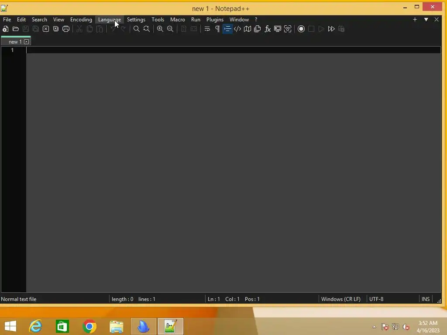Viewport: 447px width, 335px height.
Task: Click the Zoom In icon
Action: coord(160,29)
